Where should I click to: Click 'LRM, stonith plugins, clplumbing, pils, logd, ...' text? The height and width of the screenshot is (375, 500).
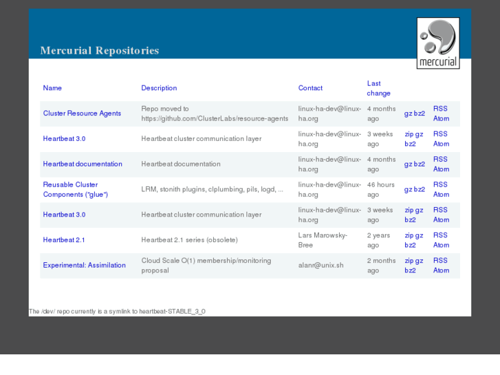pyautogui.click(x=212, y=190)
